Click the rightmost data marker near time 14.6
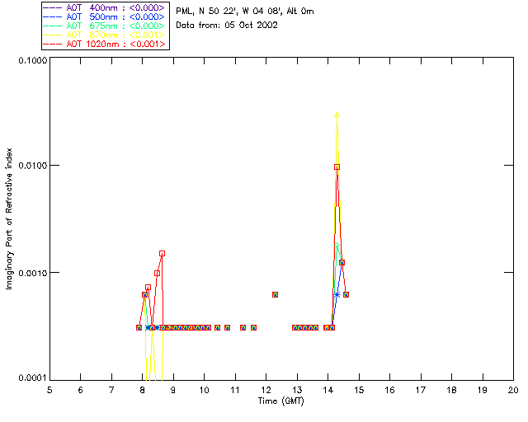This screenshot has width=528, height=422. (x=346, y=295)
